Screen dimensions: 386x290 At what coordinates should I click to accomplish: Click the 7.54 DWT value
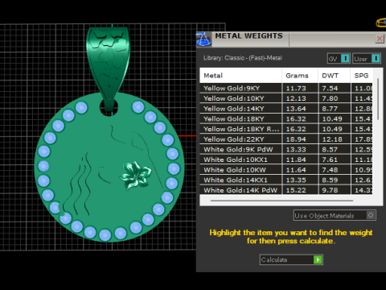coord(330,89)
